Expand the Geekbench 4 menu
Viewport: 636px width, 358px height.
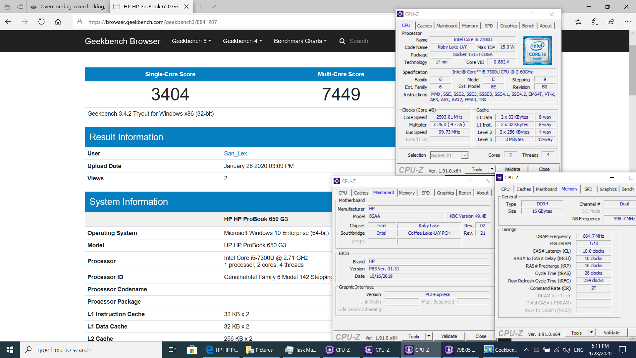tap(242, 41)
